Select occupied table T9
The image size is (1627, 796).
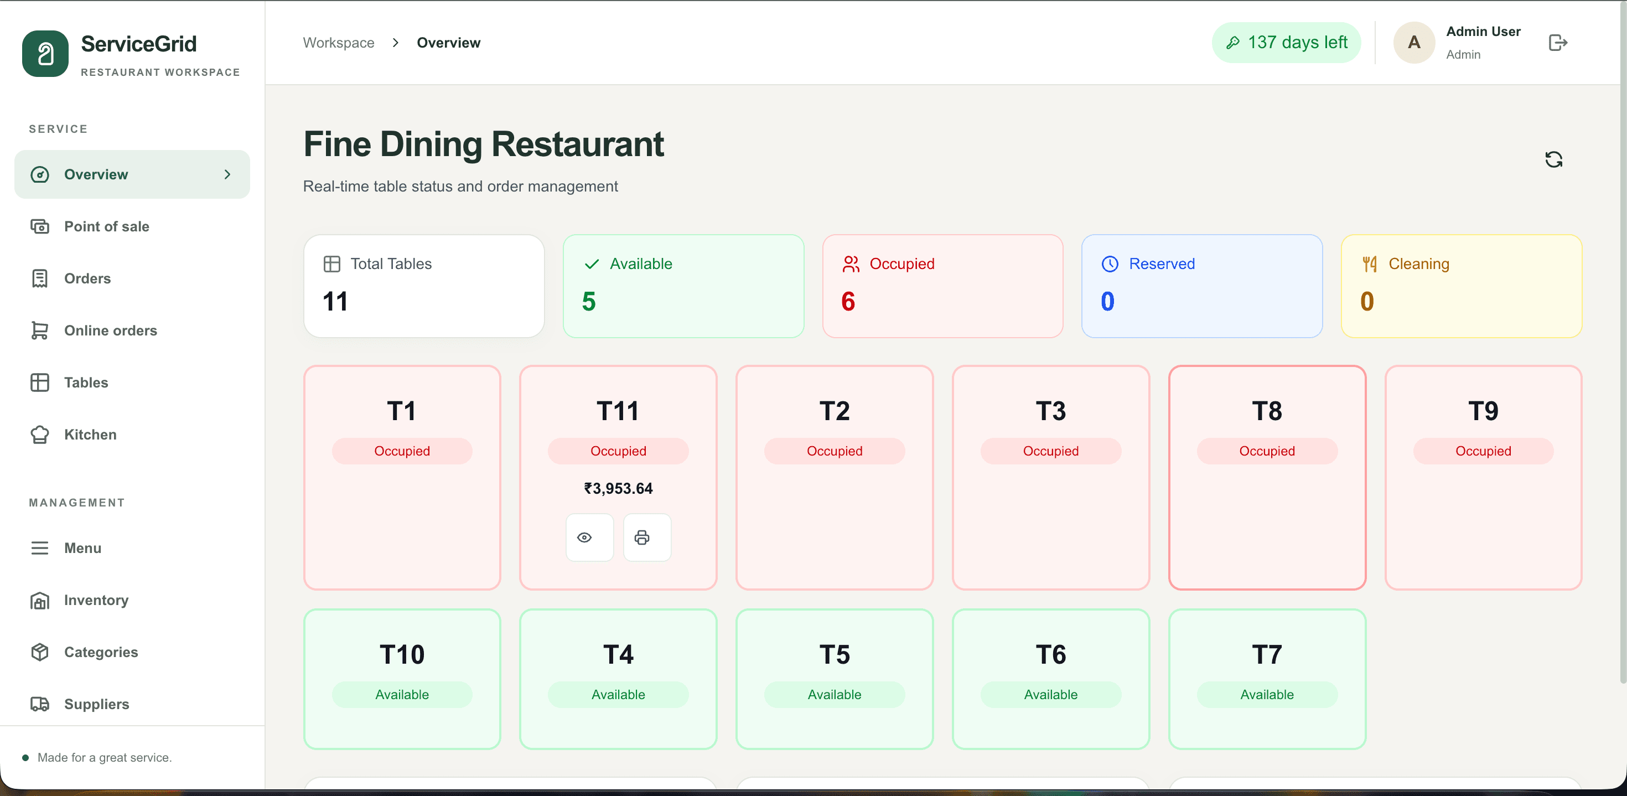1483,478
